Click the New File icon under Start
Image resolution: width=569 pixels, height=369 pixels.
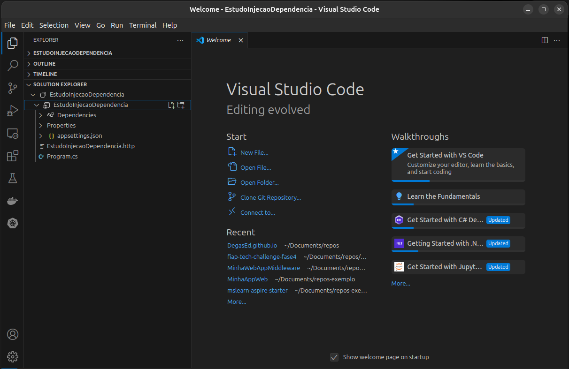pyautogui.click(x=232, y=152)
